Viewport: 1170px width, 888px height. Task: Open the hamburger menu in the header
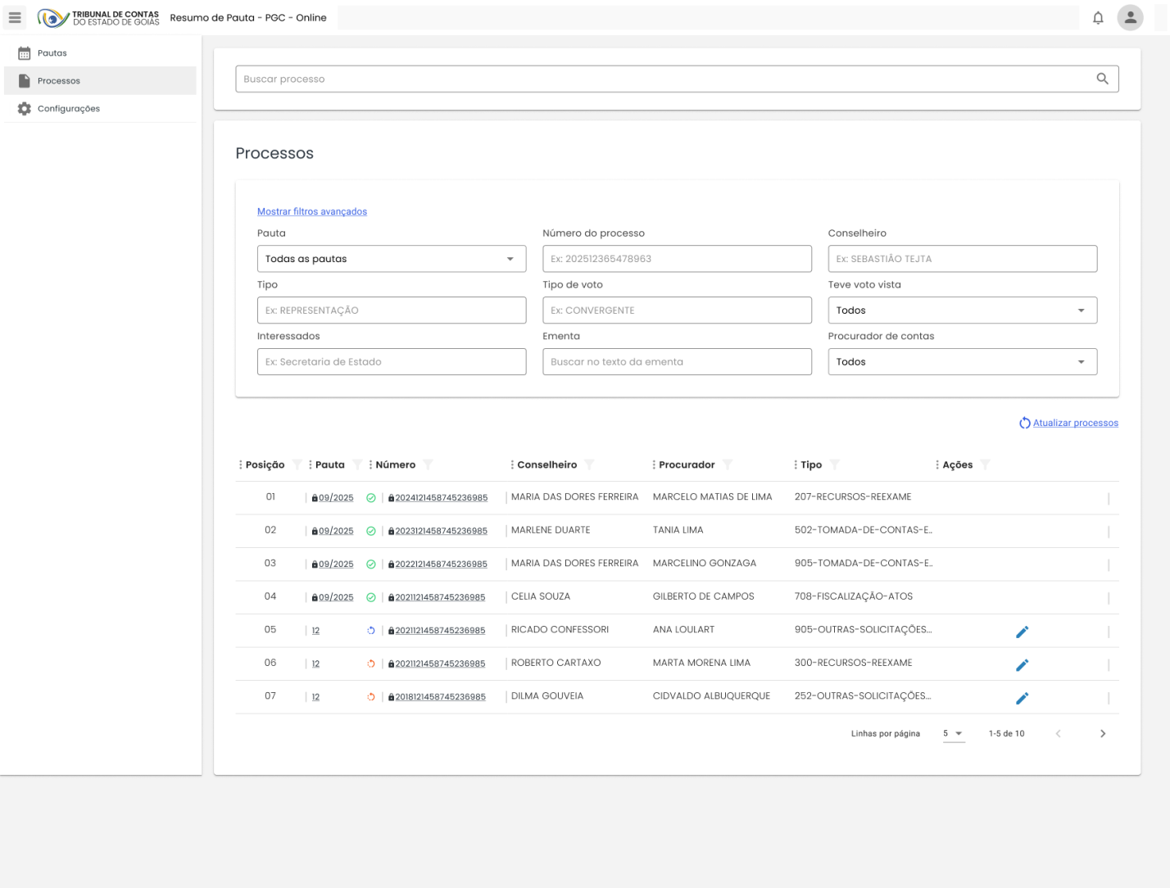pos(15,17)
